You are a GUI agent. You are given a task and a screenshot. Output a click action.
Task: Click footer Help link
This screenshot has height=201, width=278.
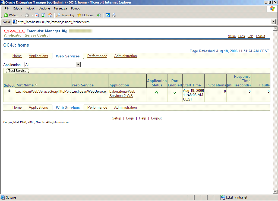(142, 118)
